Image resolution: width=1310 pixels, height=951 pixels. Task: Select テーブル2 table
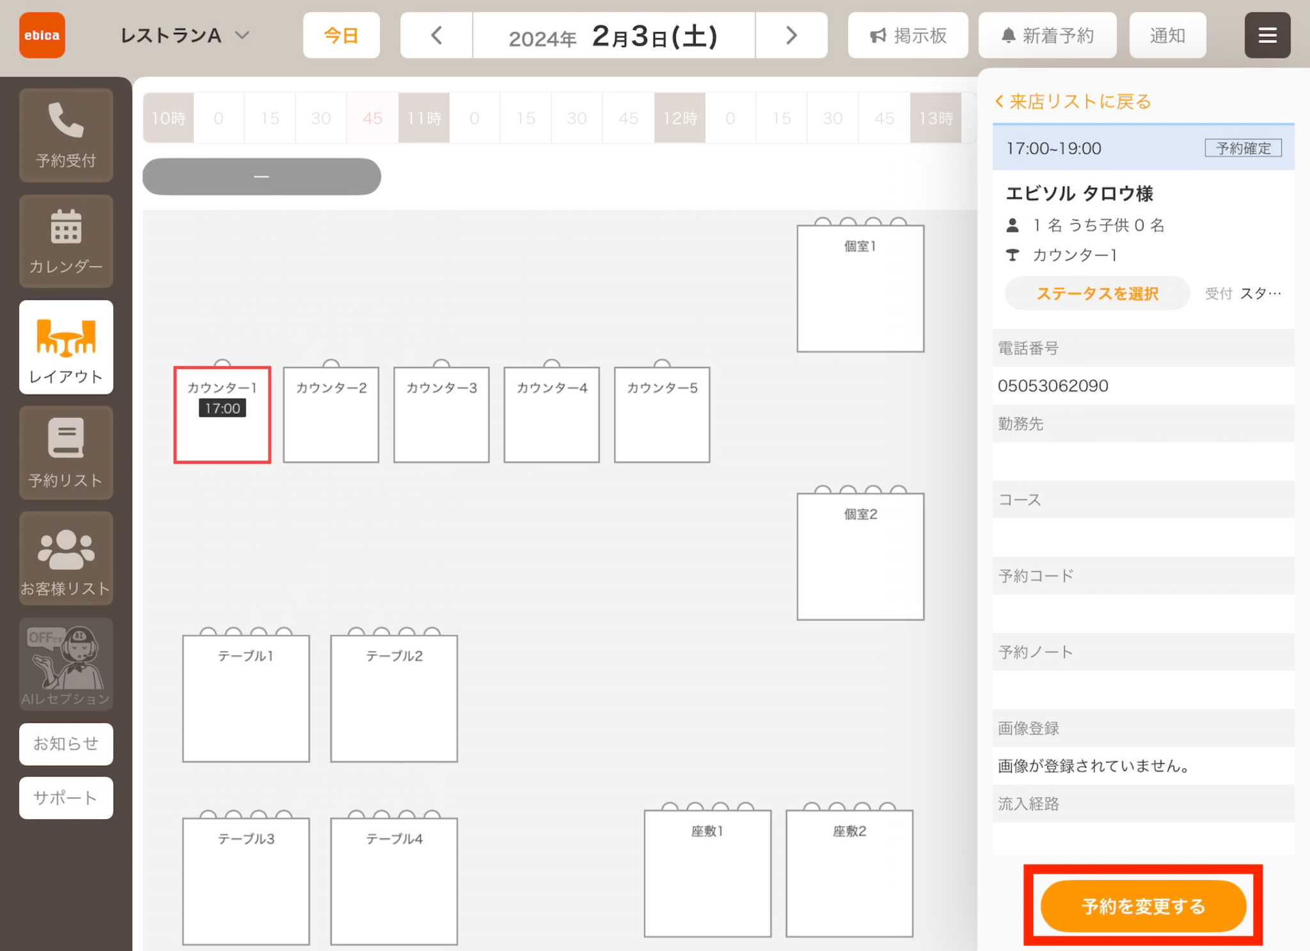pos(394,698)
